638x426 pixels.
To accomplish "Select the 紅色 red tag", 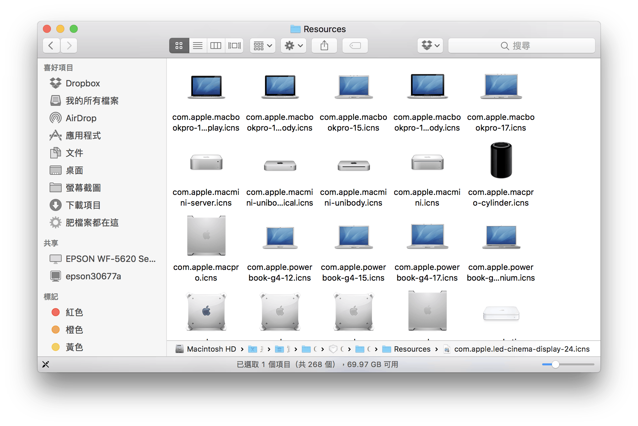I will (x=74, y=312).
